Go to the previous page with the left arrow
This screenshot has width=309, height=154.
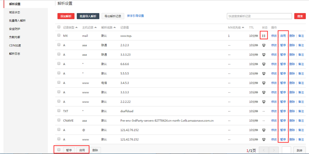pos(263,150)
